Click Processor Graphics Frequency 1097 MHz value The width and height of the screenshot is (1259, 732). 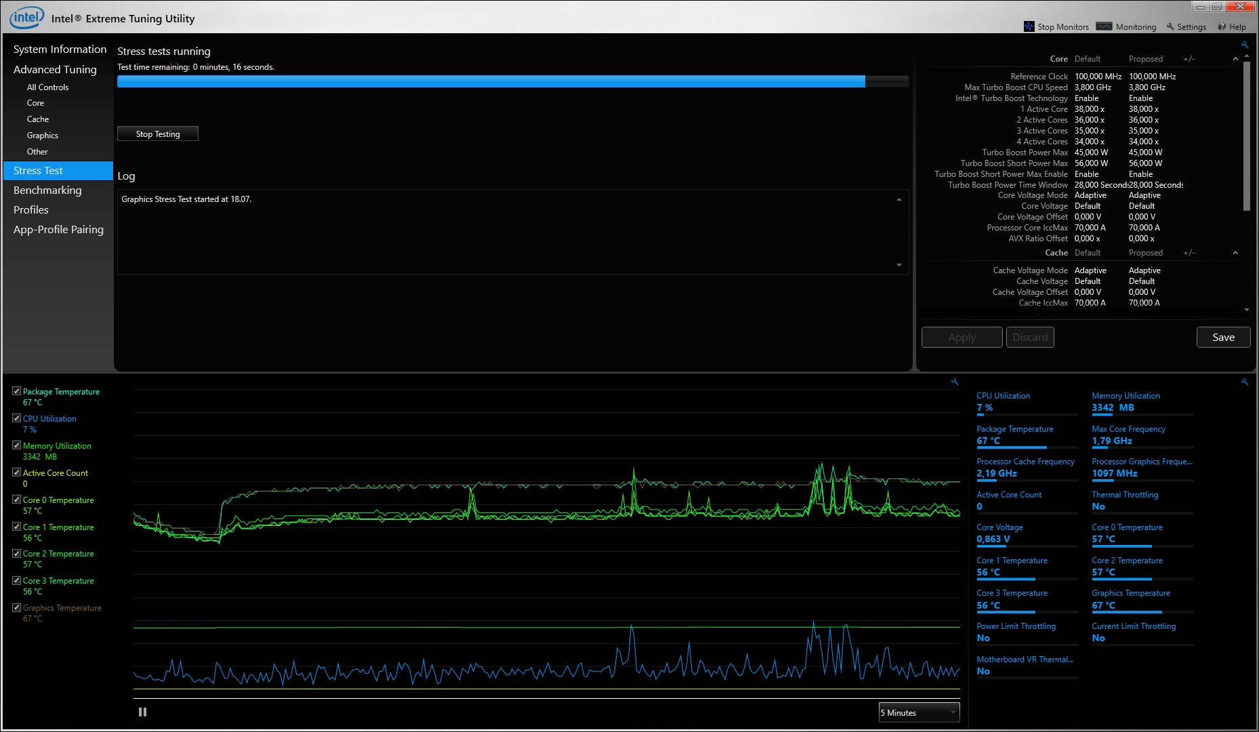pyautogui.click(x=1115, y=473)
